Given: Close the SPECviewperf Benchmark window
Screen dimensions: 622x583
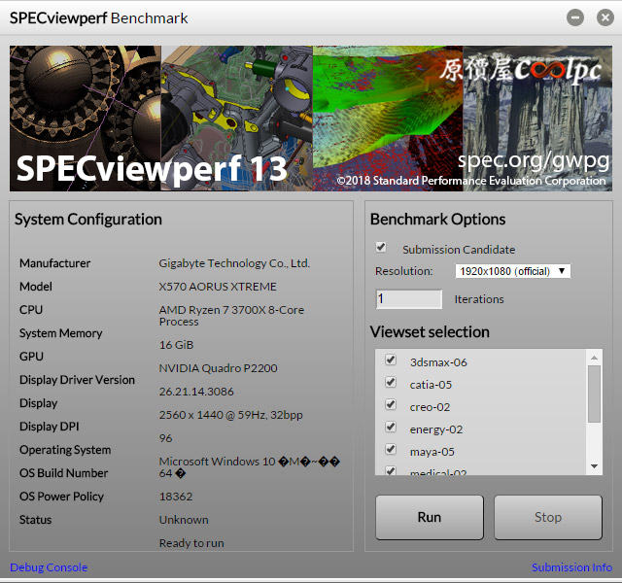Looking at the screenshot, I should click(605, 17).
